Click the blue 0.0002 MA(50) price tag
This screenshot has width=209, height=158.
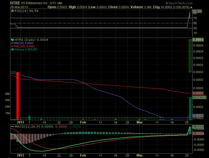[x=198, y=115]
